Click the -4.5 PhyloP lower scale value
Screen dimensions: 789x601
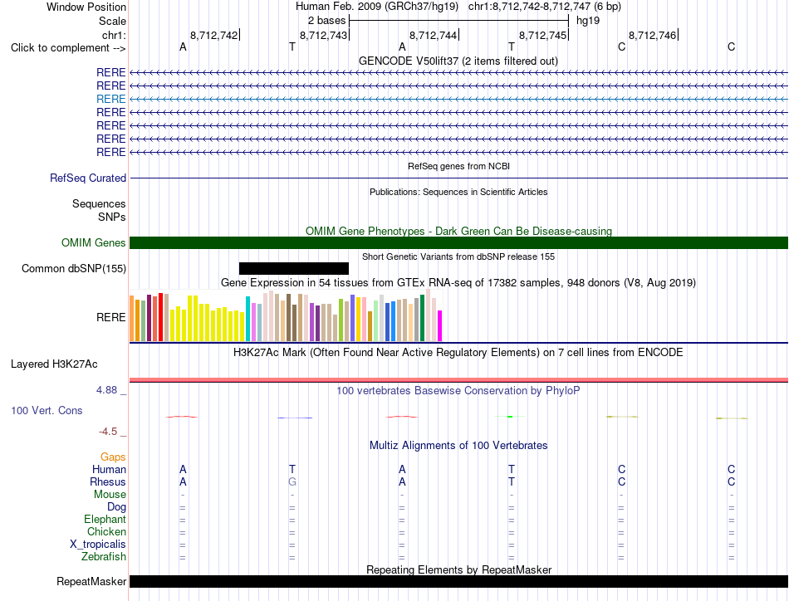[108, 432]
